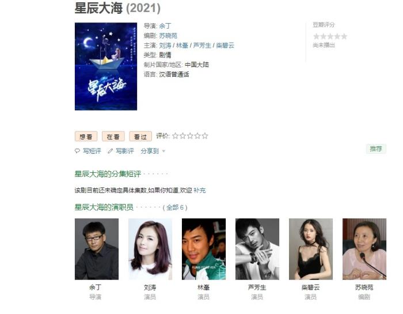Click the first rating star beside 评价
Viewport: 403px width, 314px height.
tap(175, 136)
